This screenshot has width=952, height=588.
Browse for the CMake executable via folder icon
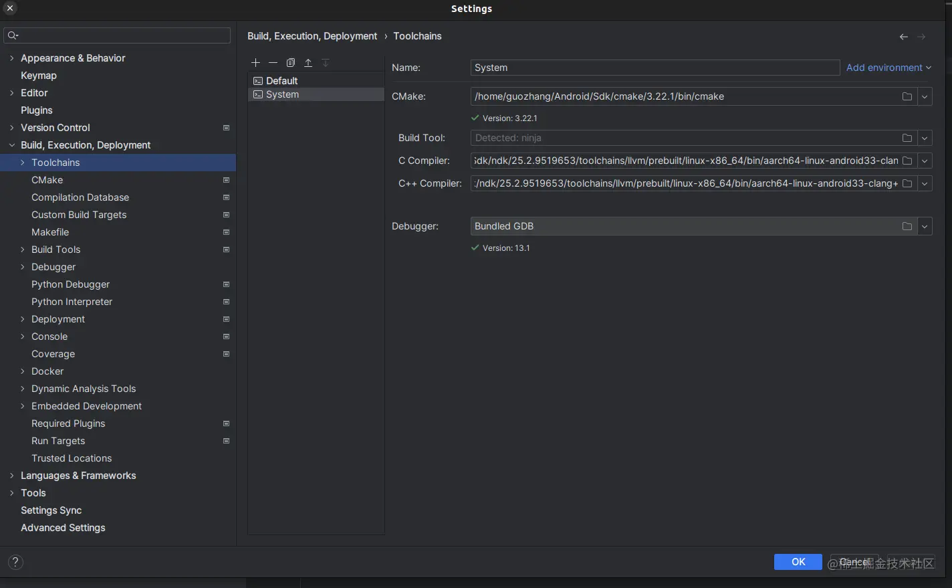(907, 96)
